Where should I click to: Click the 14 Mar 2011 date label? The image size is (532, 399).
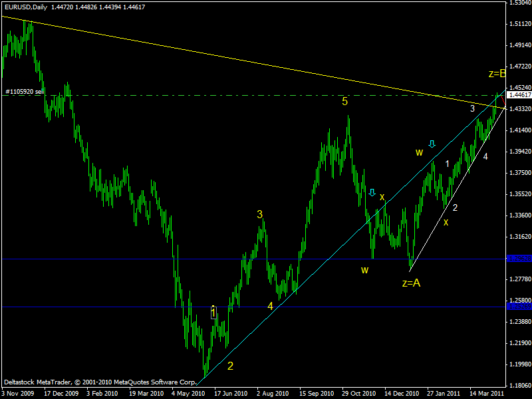[487, 393]
